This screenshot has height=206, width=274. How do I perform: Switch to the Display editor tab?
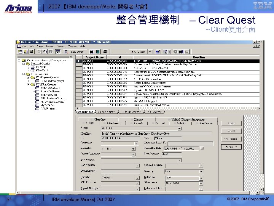[x=131, y=112]
